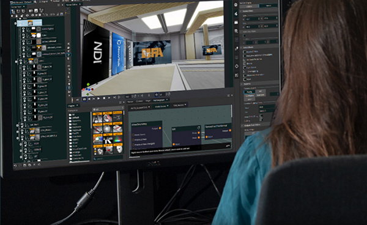The width and height of the screenshot is (367, 225).
Task: Click the search magnifier in the top menu bar
Action: 35,2
